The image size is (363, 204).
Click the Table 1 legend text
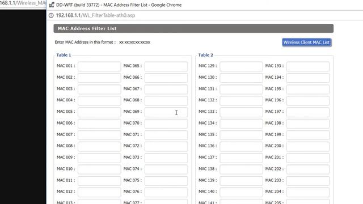point(64,55)
